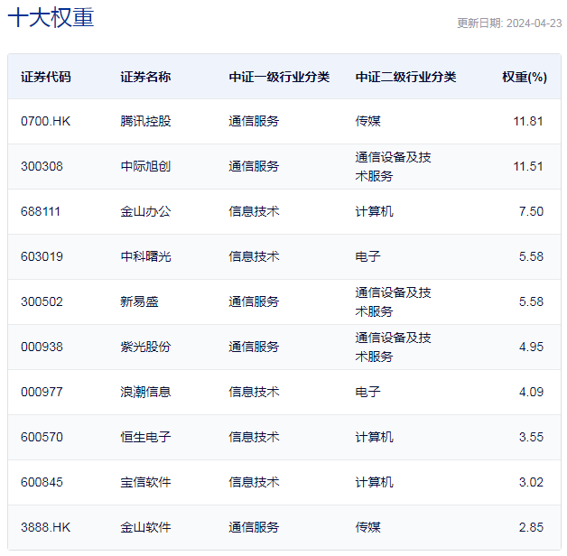Select stock code 300308

(42, 166)
